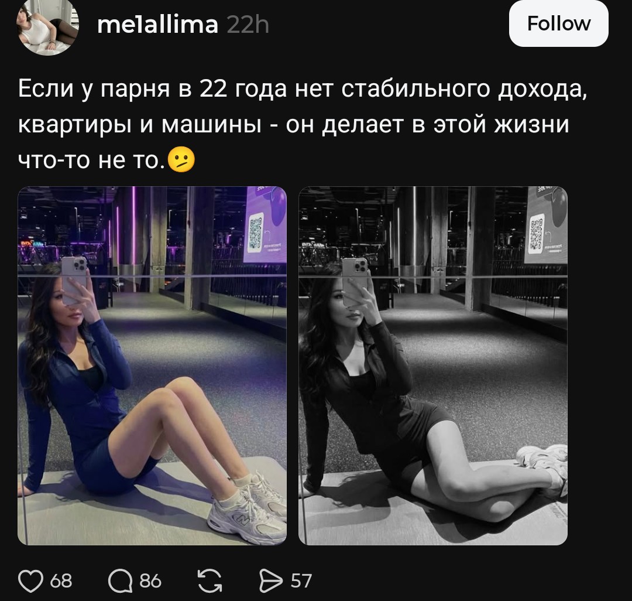Repost using the circular arrows icon
The width and height of the screenshot is (632, 601).
(210, 581)
